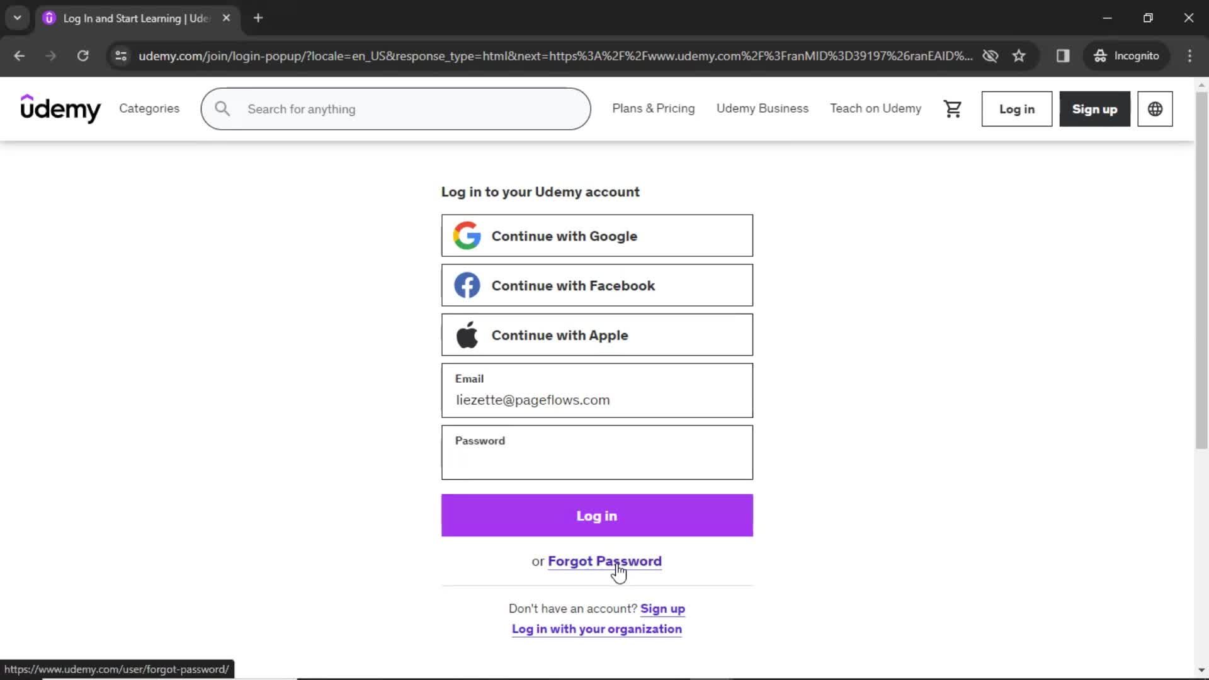
Task: Select Plans & Pricing menu item
Action: 652,108
